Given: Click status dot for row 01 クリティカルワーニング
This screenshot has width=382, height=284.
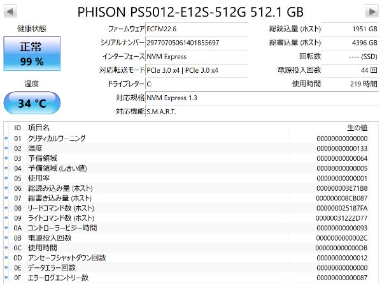Looking at the screenshot, I should (6, 138).
